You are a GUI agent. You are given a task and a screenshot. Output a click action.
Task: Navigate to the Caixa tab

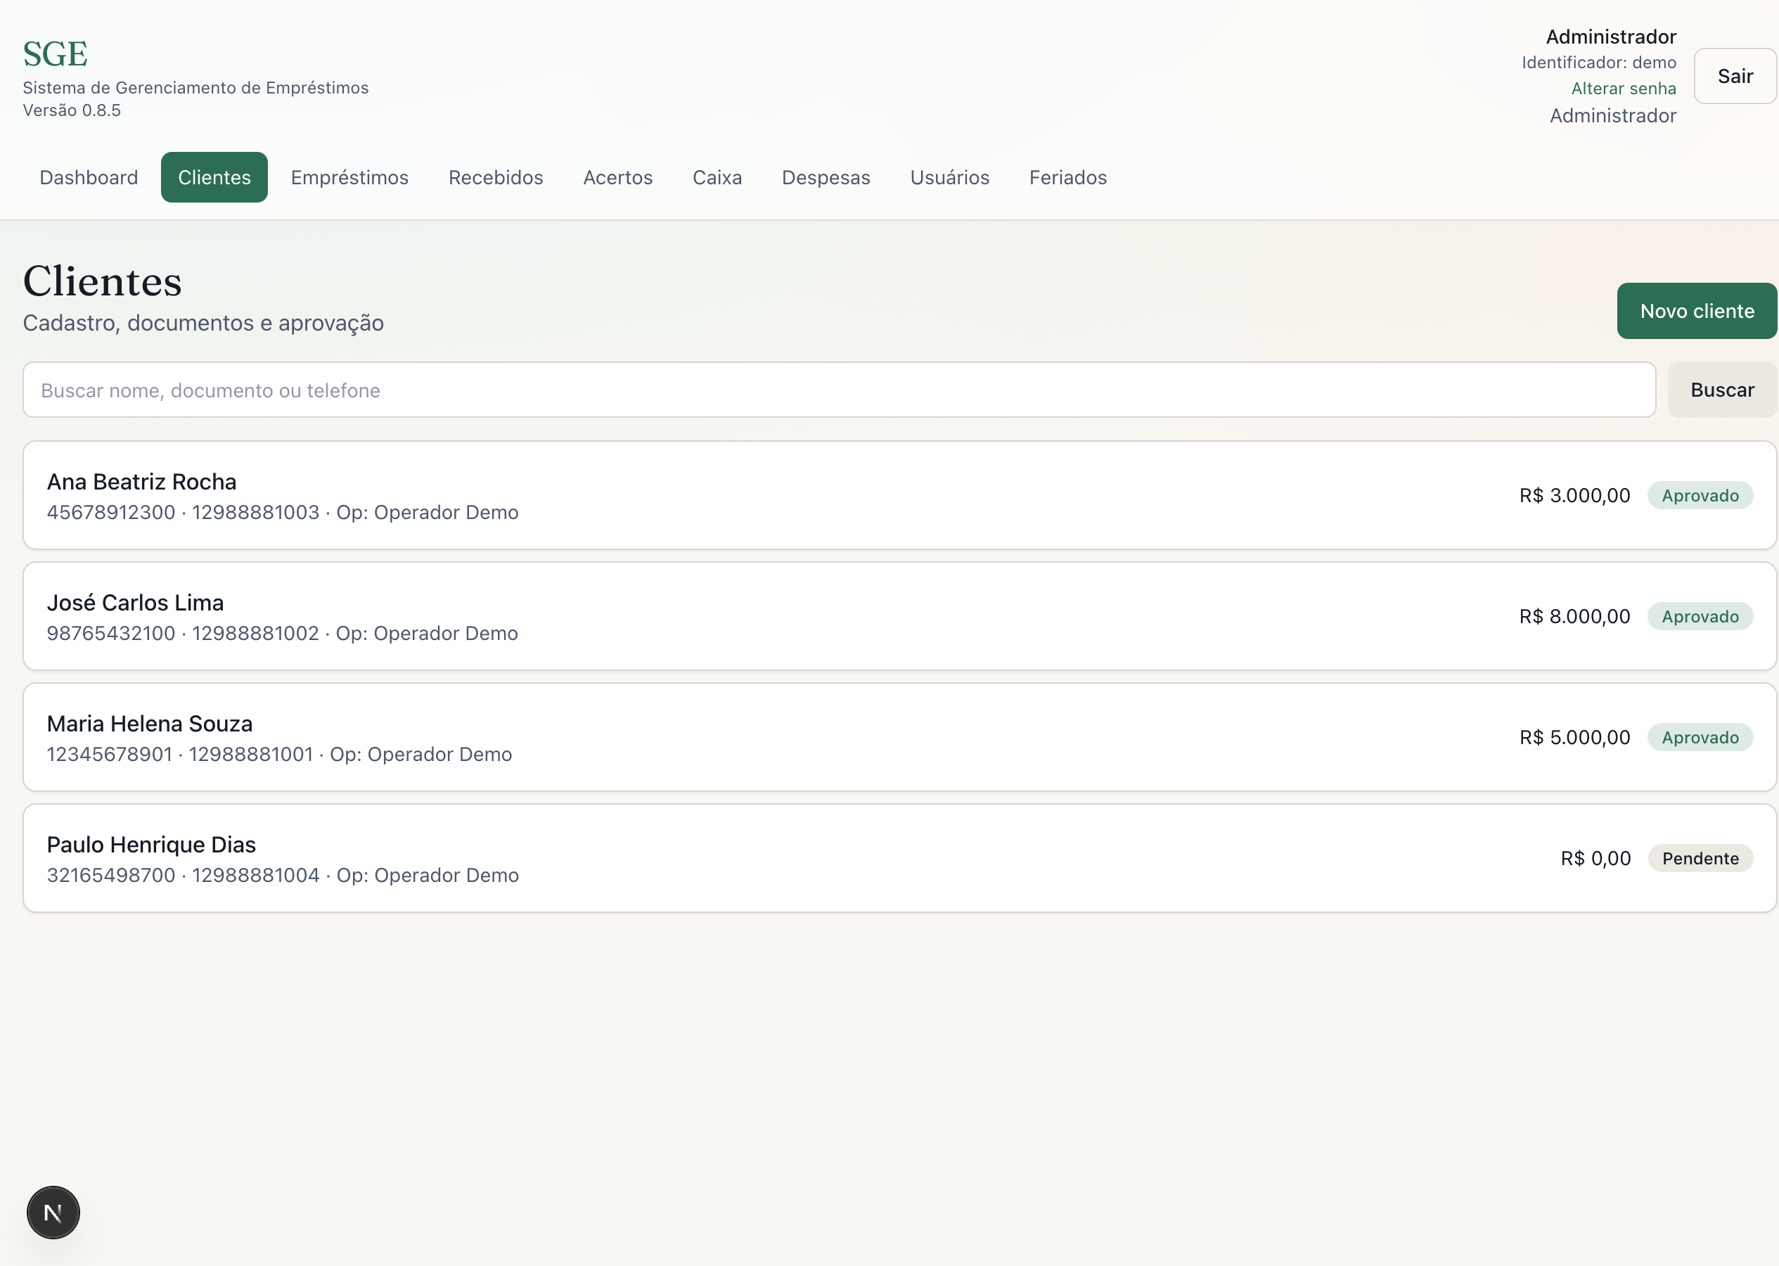[718, 177]
